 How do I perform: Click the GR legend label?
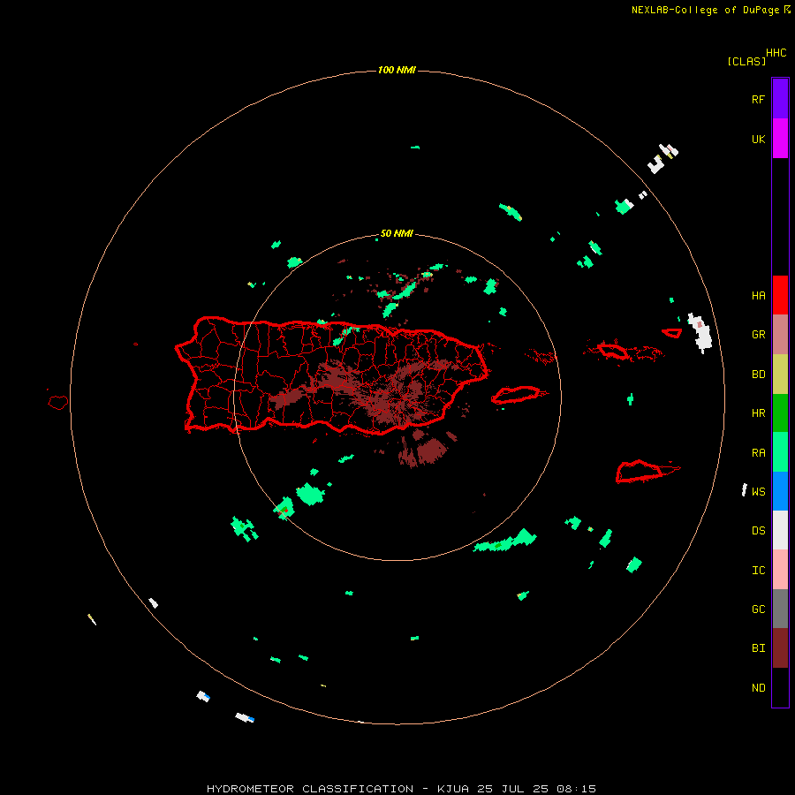click(758, 335)
